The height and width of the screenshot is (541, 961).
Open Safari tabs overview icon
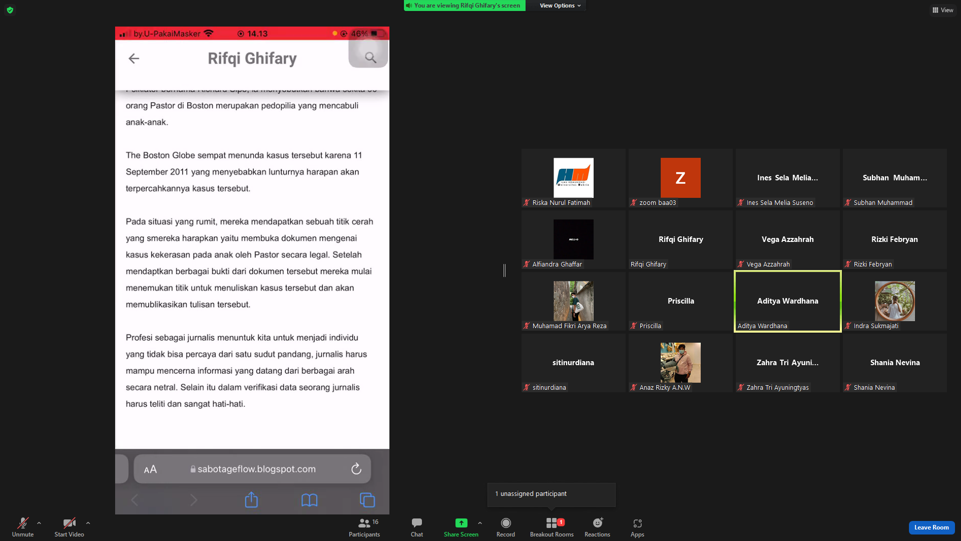[367, 500]
